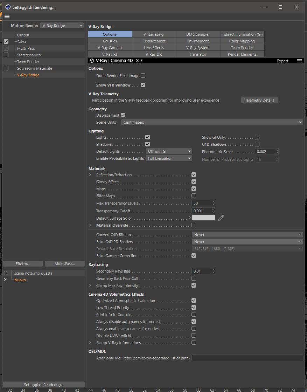Click icon beside 'scena notturno guasta' preset
This screenshot has height=392, width=307.
[x=6, y=273]
